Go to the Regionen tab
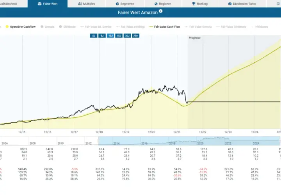 [x=163, y=4]
